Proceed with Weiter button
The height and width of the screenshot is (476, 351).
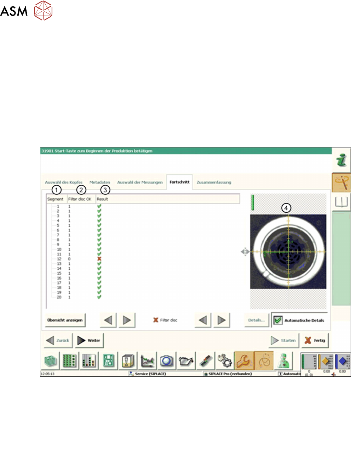(89, 340)
